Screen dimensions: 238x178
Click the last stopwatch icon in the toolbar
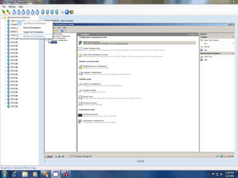(37, 12)
